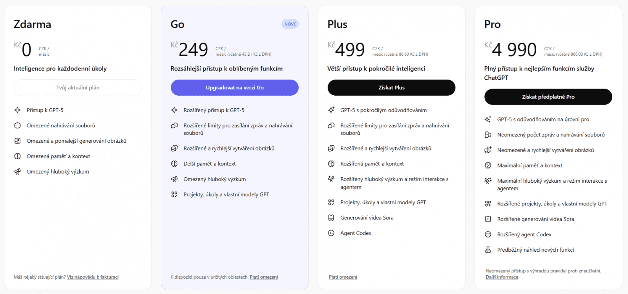The image size is (628, 294).
Task: Click the new features preview icon in Pro plan
Action: click(488, 250)
